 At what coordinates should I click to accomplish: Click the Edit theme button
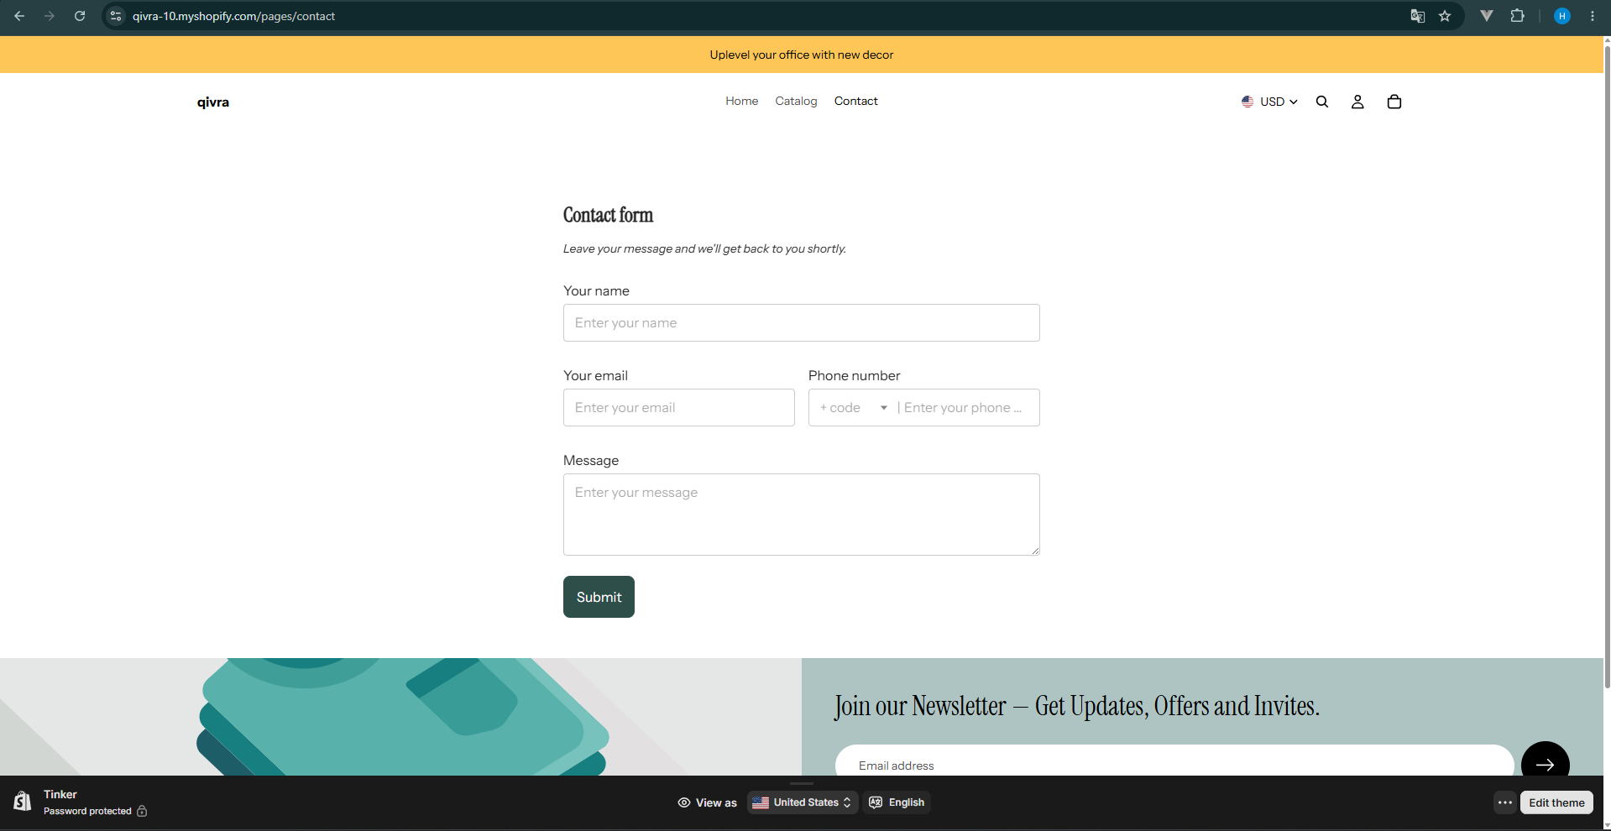1556,802
